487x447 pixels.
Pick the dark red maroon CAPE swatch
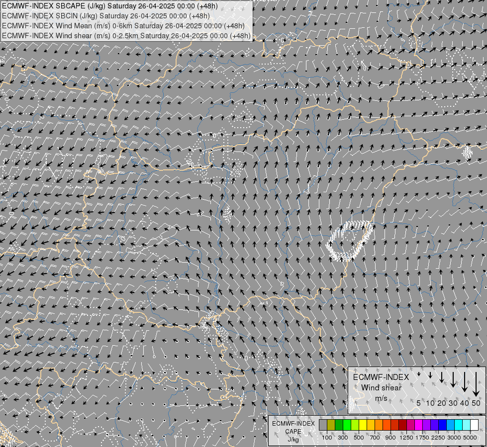pos(403,425)
